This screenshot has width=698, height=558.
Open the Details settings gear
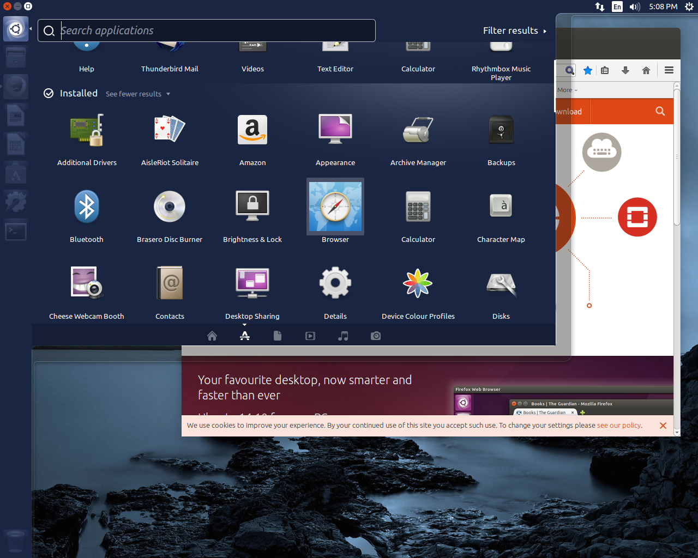click(x=335, y=283)
